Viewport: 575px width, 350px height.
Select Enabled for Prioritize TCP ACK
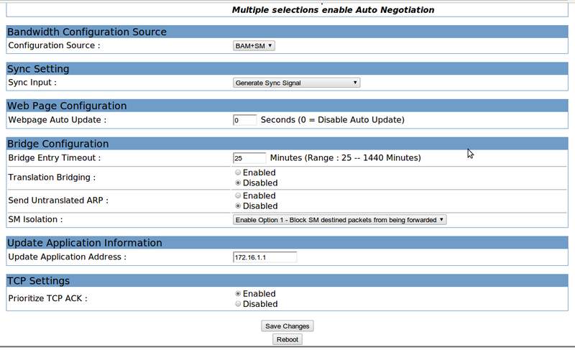coord(238,294)
